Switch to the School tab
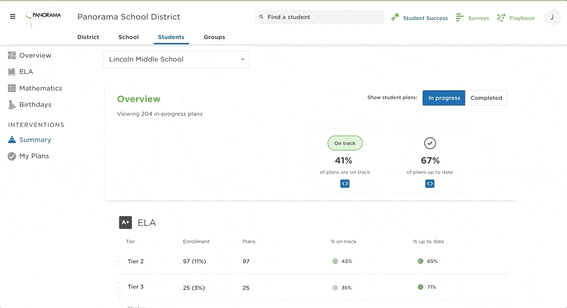Viewport: 567px width, 308px height. [128, 37]
